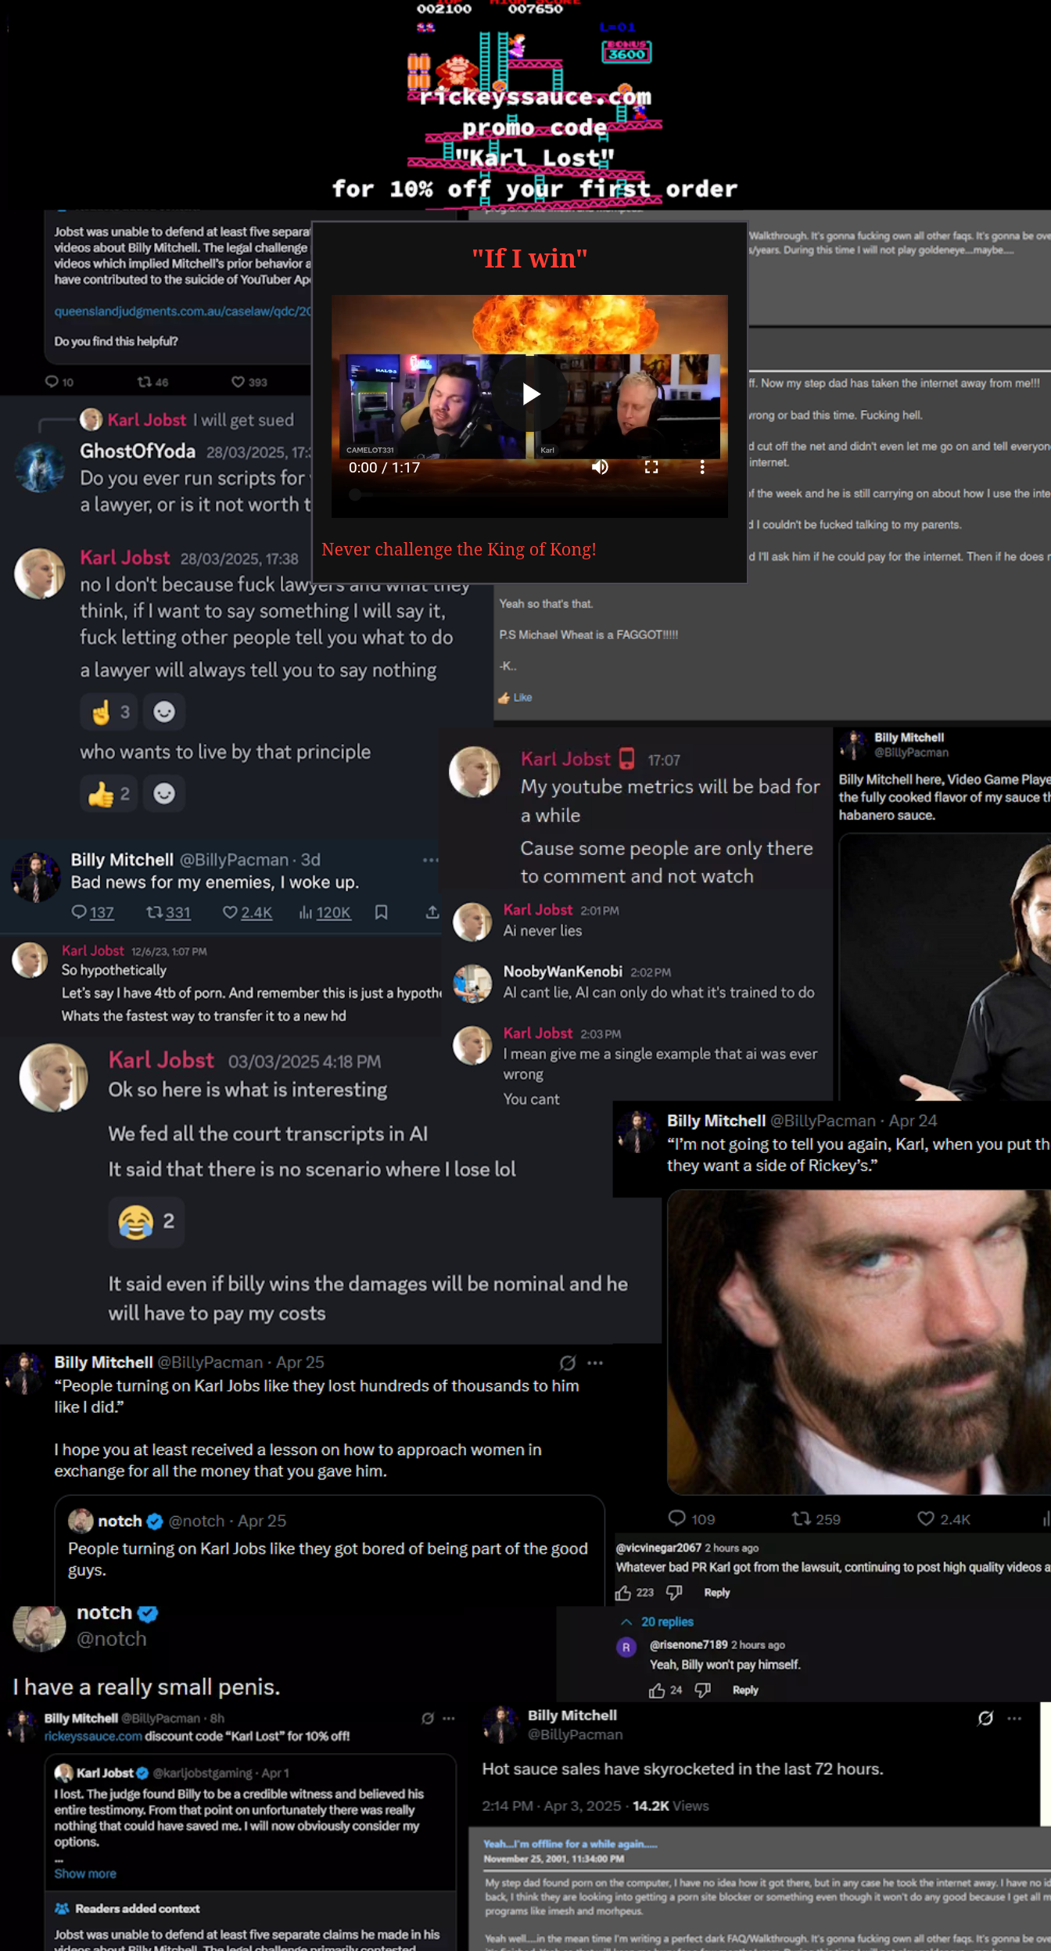Like the "Bad news for my enemies" tweet
The width and height of the screenshot is (1051, 1951).
pyautogui.click(x=247, y=912)
